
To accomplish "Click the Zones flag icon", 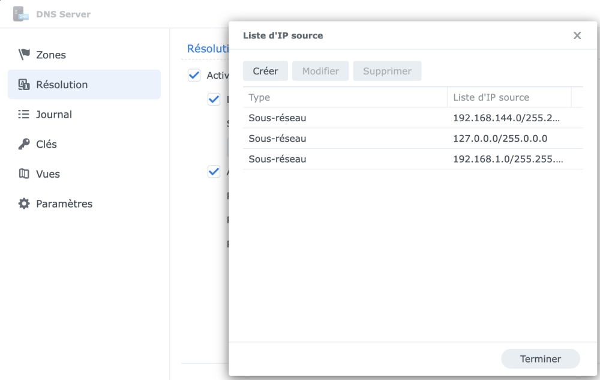I will [x=24, y=55].
